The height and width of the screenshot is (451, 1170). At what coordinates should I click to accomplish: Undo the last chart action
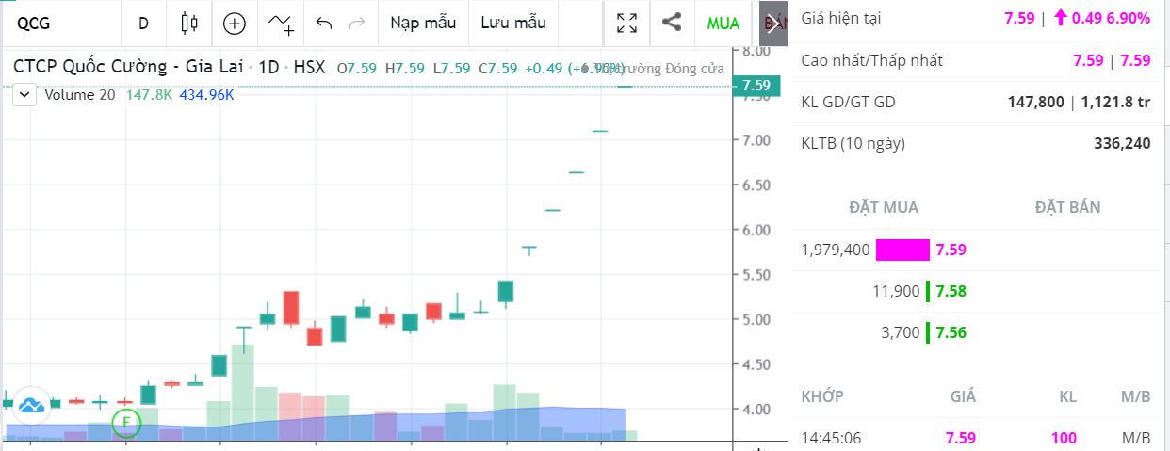point(324,24)
